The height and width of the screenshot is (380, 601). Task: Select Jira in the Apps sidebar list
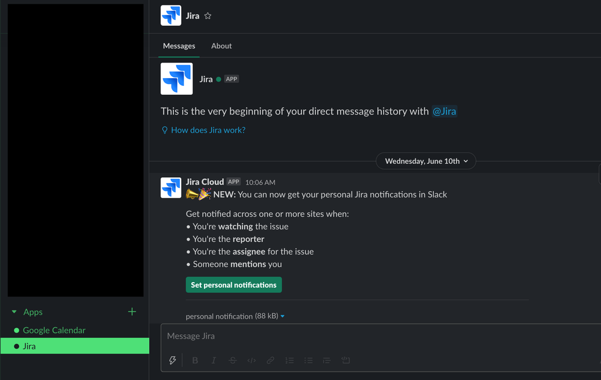coord(75,346)
